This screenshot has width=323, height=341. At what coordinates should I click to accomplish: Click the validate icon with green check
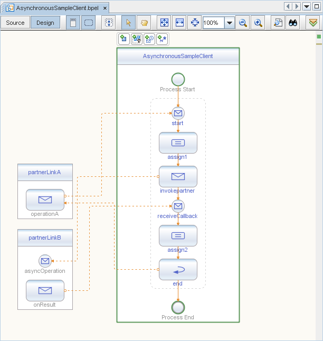point(313,23)
